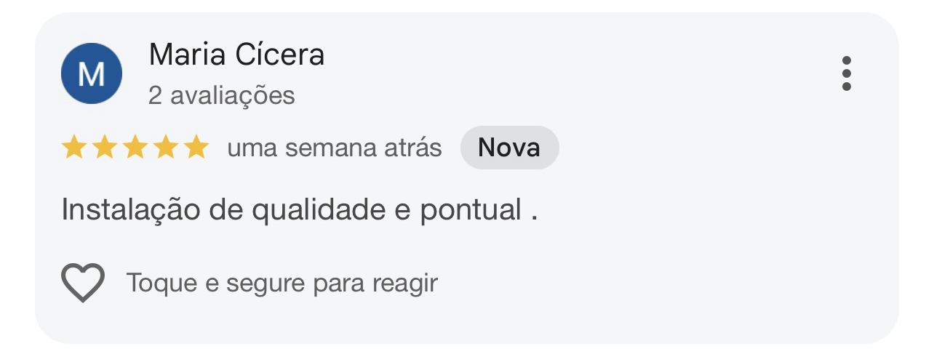Click the third rating star
The height and width of the screenshot is (354, 934).
pos(135,148)
